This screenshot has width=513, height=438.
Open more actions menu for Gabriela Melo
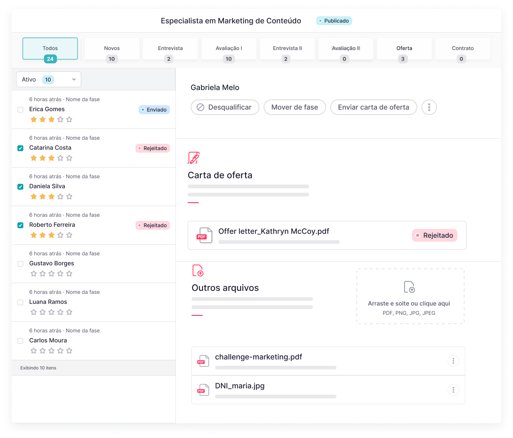click(429, 107)
